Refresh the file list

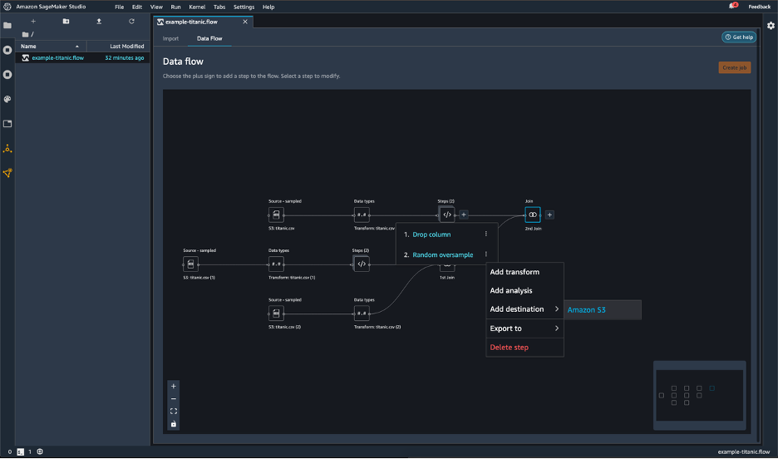tap(131, 22)
